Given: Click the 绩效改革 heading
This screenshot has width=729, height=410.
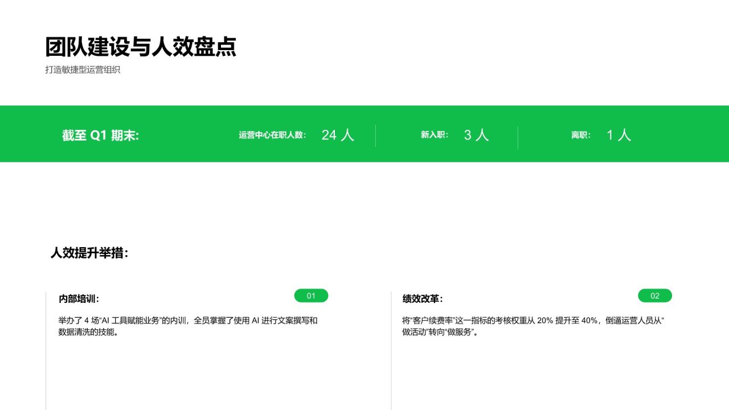Looking at the screenshot, I should [423, 299].
